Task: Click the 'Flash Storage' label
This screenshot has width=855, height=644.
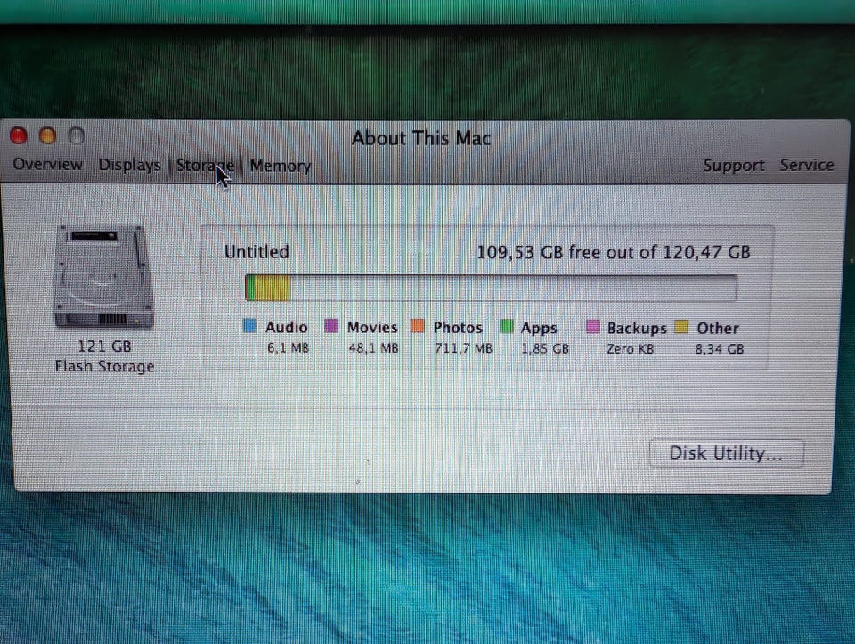Action: pyautogui.click(x=104, y=366)
